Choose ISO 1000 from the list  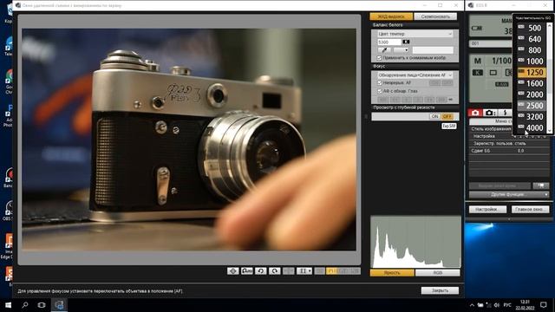532,62
